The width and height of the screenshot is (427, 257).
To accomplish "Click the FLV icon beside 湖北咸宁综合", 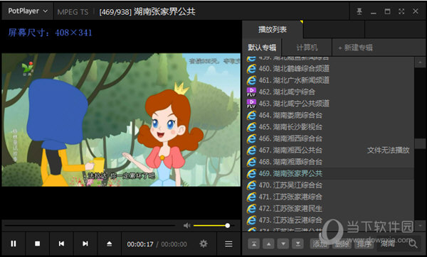I will coord(251,92).
